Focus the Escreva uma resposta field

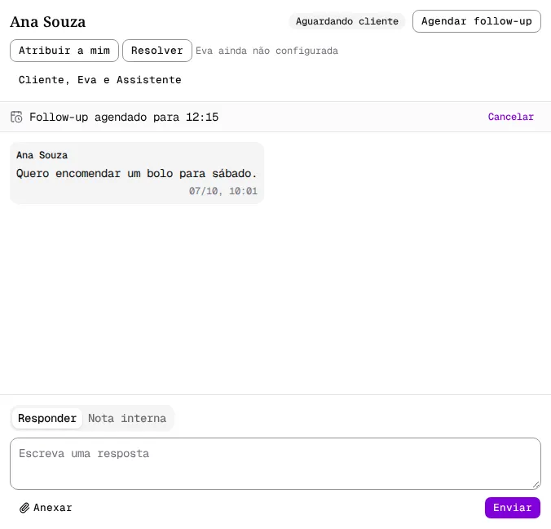[x=275, y=464]
